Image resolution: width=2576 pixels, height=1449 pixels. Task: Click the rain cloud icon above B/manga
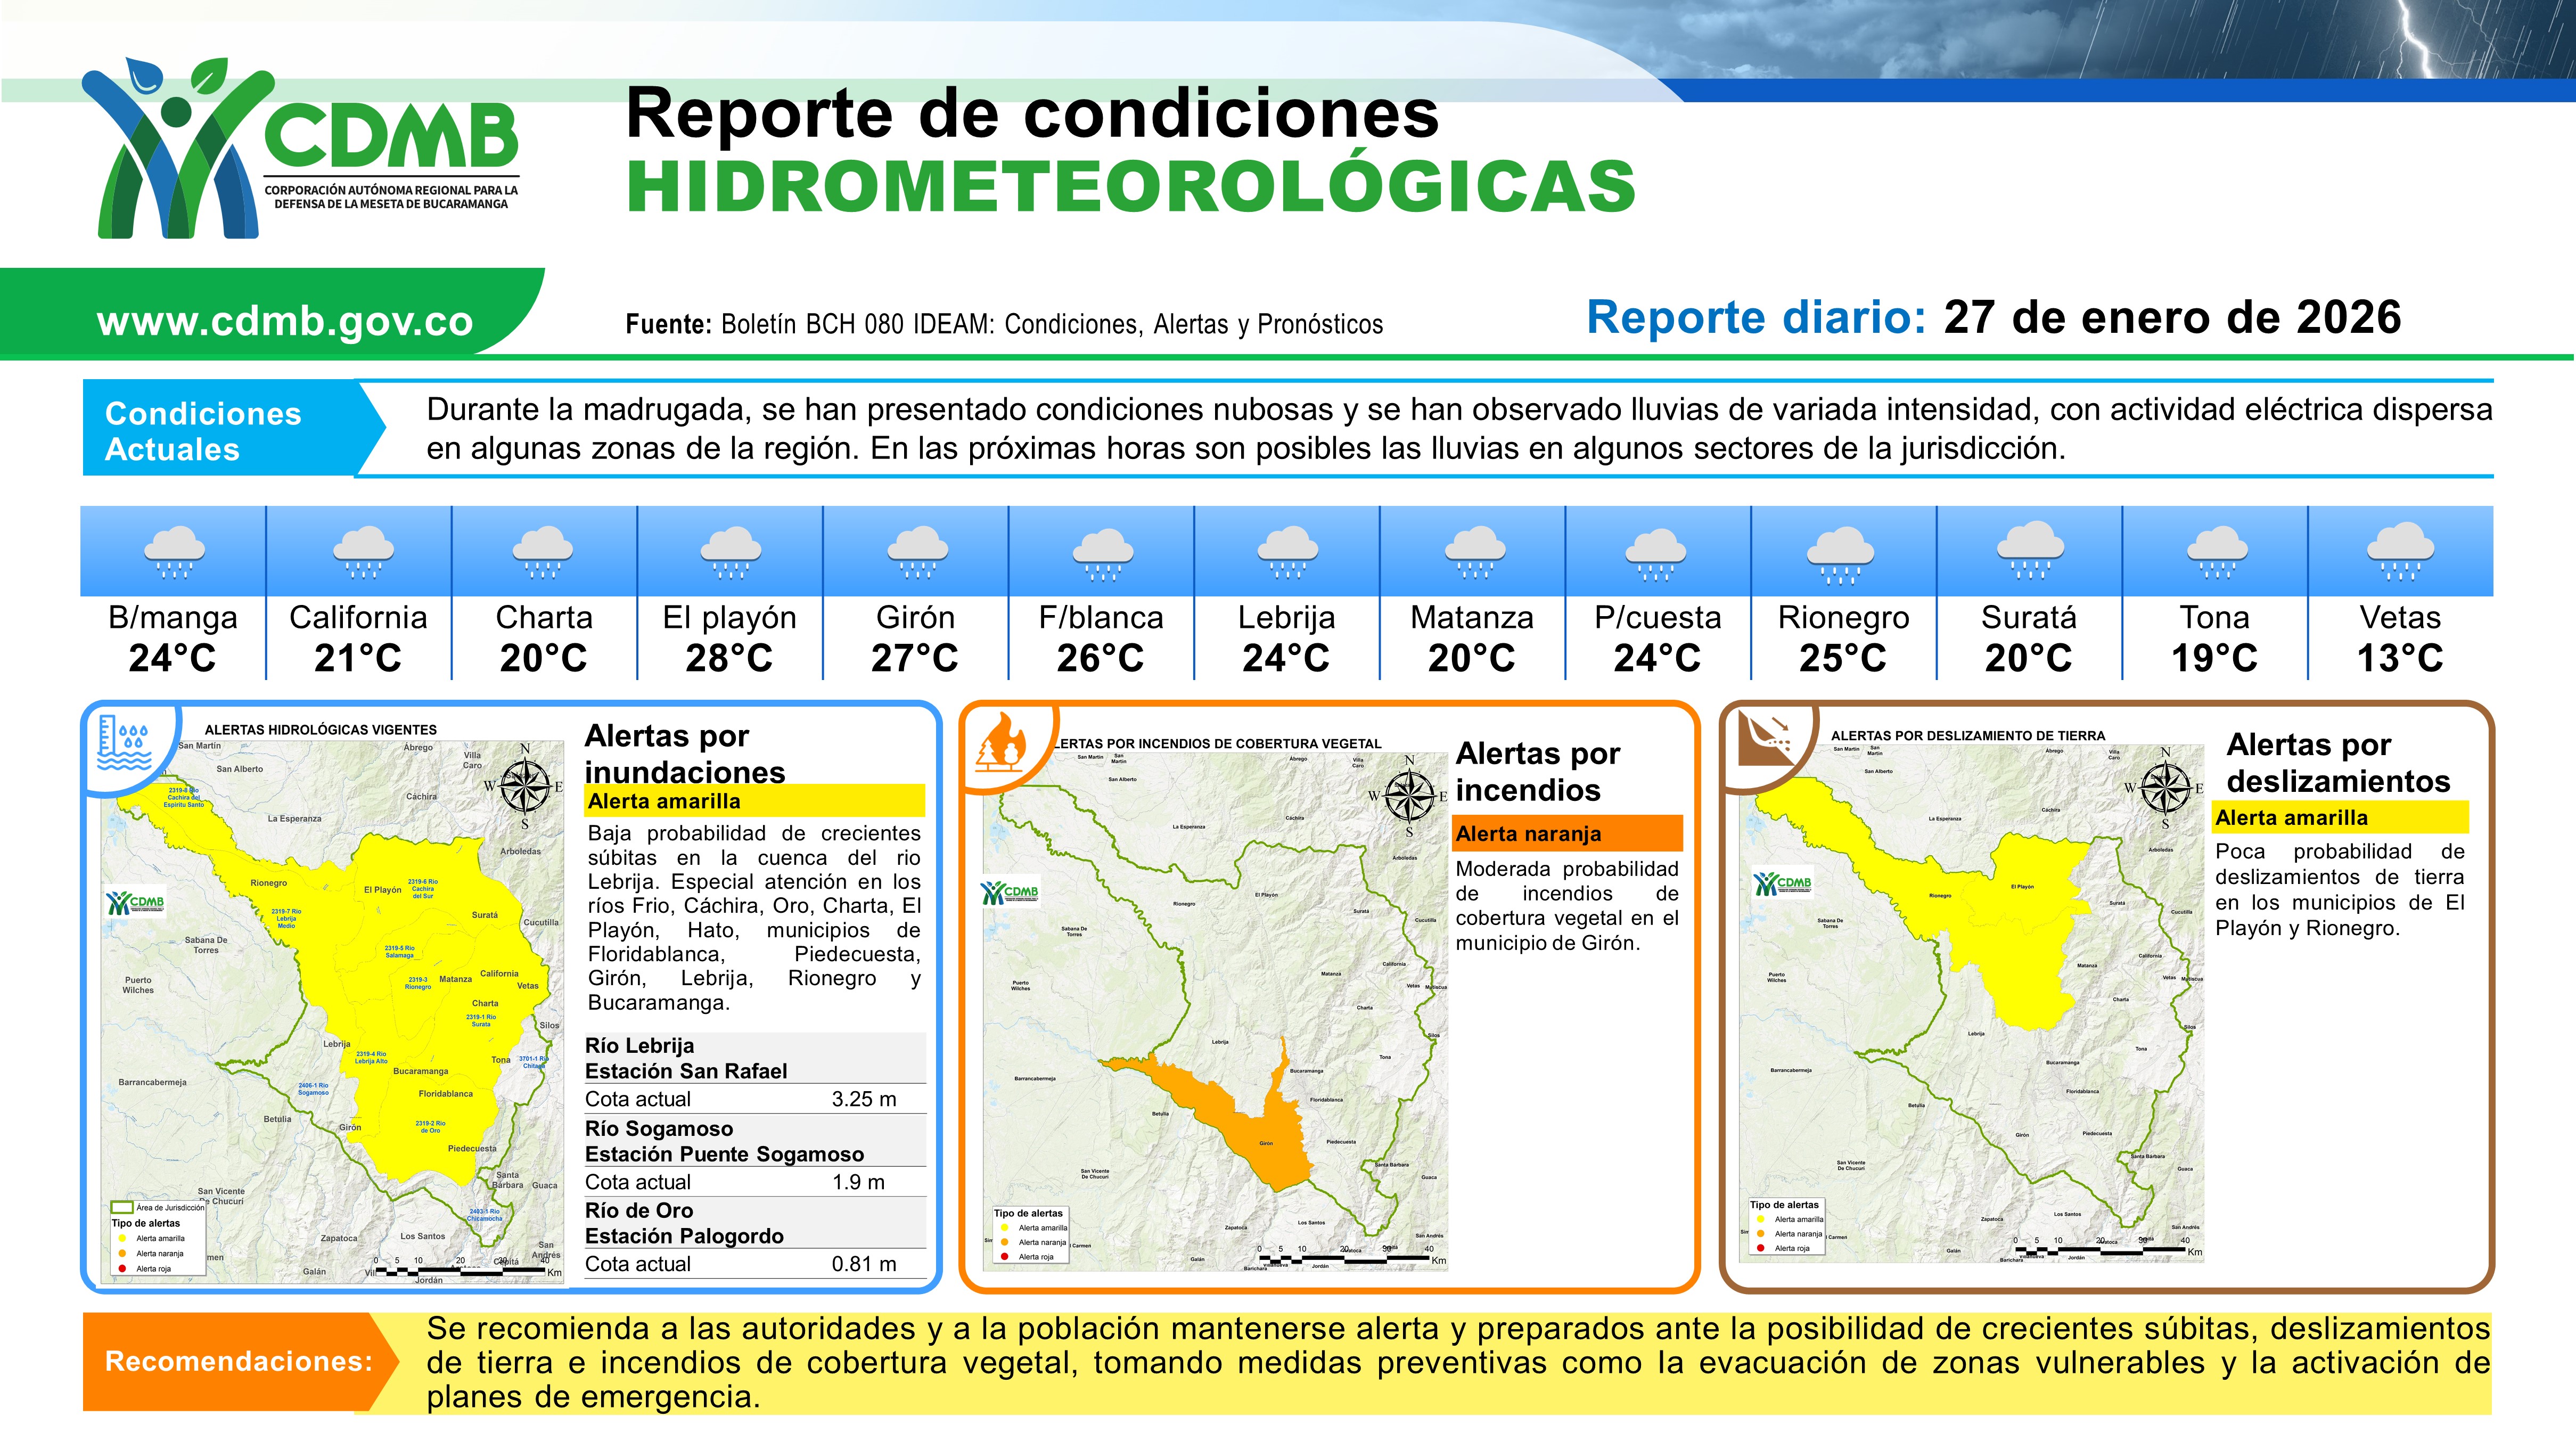click(174, 552)
